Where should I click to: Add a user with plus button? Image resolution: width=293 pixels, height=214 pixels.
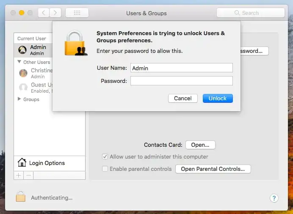19,176
